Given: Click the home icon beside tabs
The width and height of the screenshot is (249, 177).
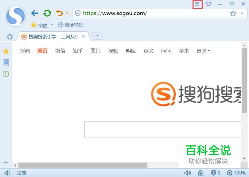Looking at the screenshot, I should point(10,37).
